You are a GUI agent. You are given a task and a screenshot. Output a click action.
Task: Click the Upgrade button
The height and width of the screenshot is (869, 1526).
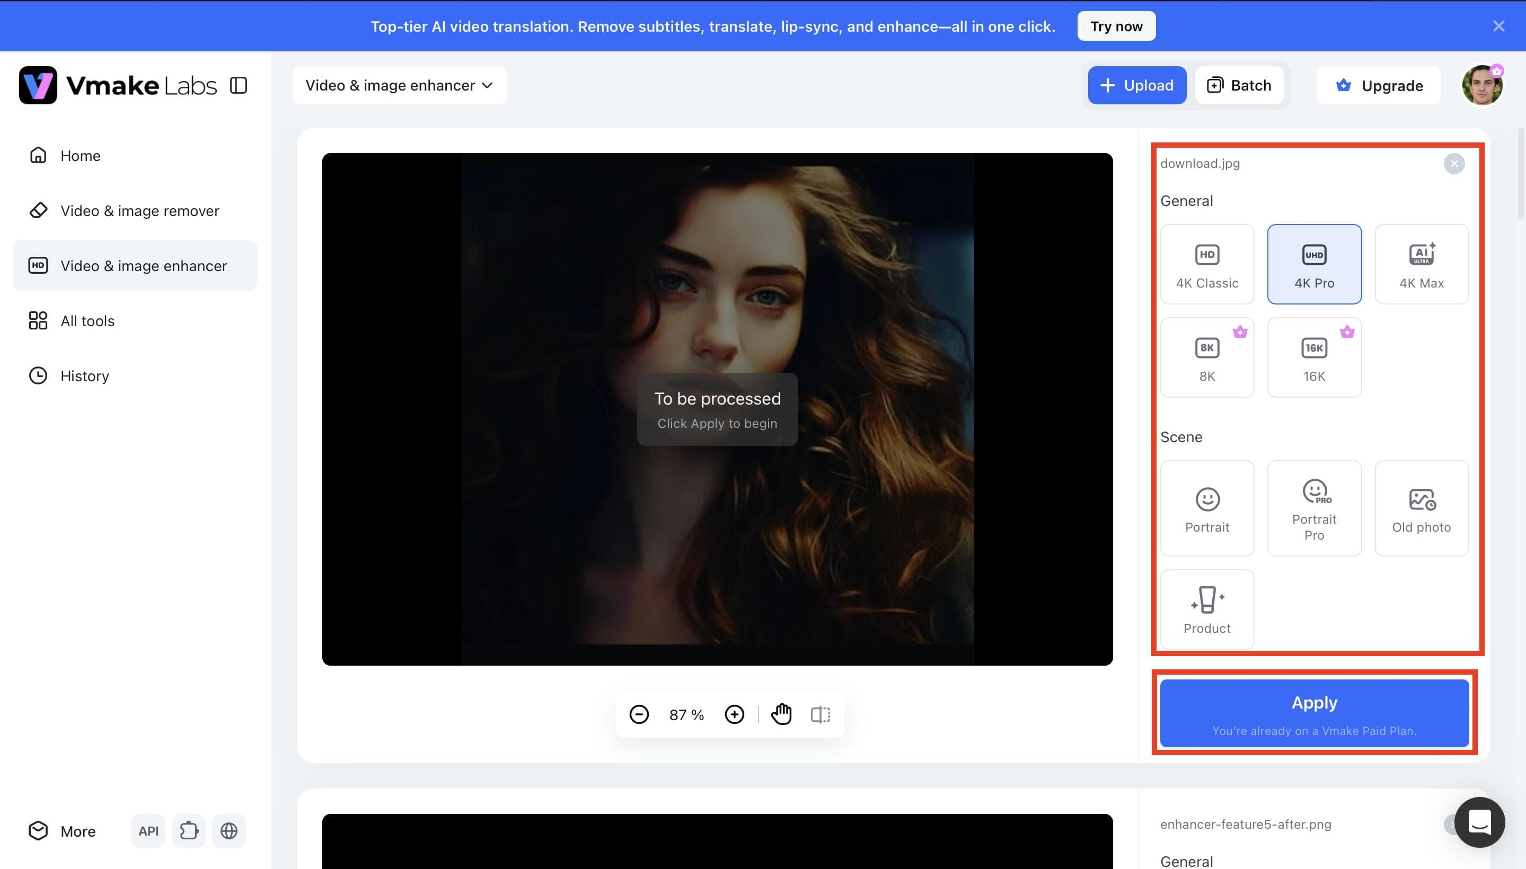[x=1379, y=85]
